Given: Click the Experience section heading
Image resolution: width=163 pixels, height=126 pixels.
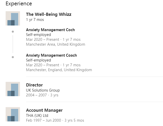Looking at the screenshot, I should tap(19, 4).
